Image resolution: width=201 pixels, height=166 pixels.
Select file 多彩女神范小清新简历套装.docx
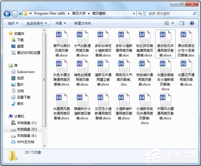(x=103, y=44)
